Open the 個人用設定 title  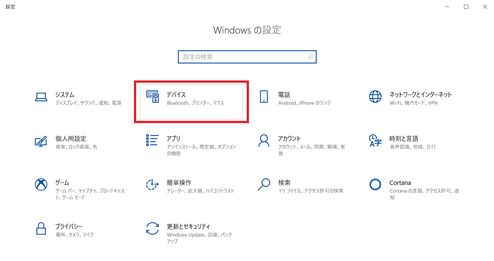[x=71, y=139]
